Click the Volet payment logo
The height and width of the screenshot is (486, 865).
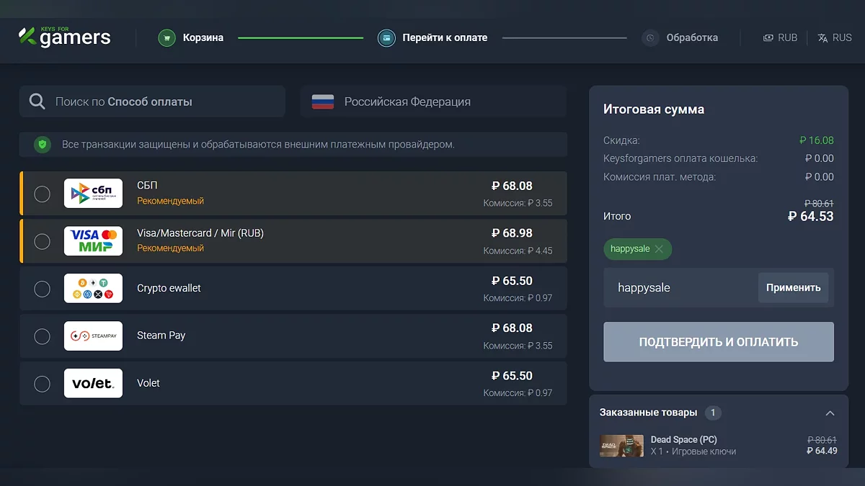pos(93,383)
